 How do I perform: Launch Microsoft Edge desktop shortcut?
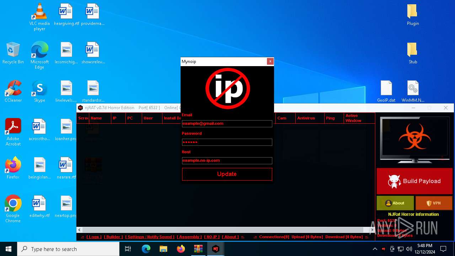coord(39,55)
